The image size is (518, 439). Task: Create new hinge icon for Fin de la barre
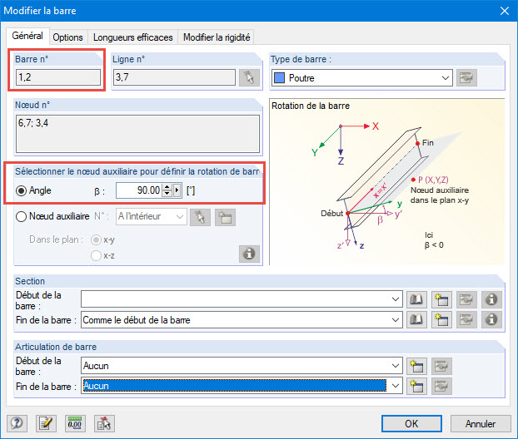pos(416,387)
